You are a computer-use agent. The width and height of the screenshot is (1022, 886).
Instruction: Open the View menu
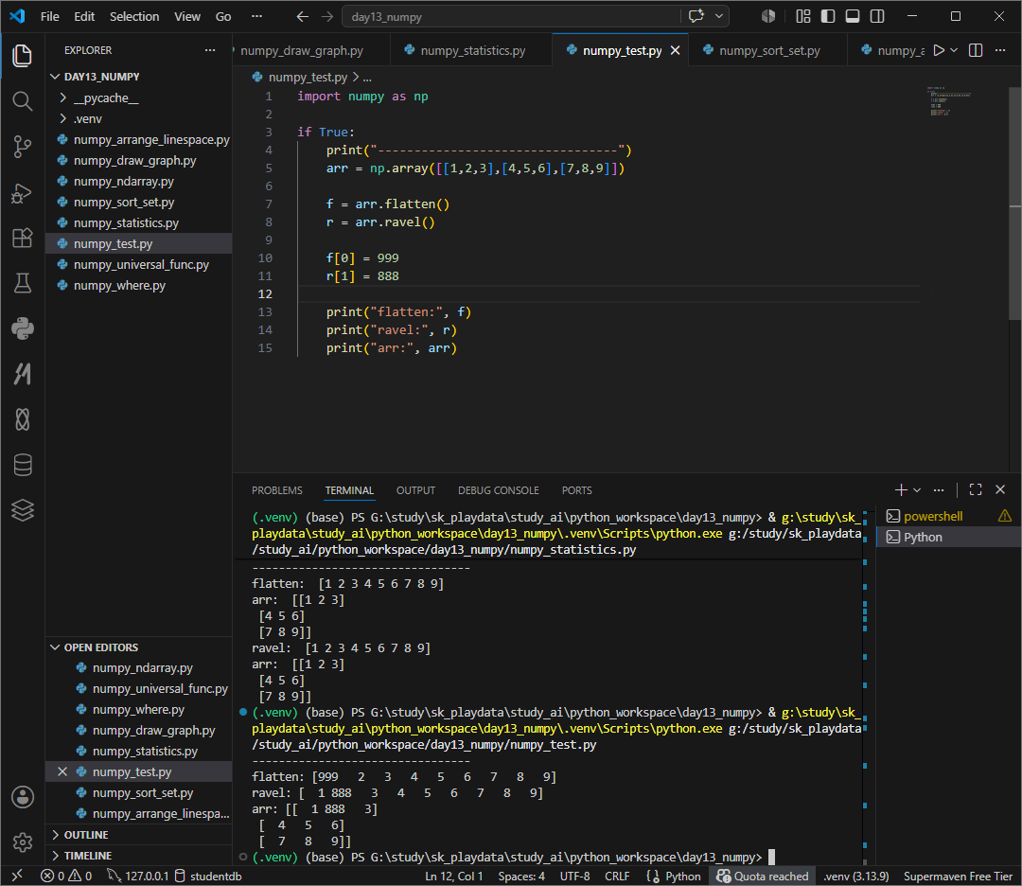coord(187,16)
